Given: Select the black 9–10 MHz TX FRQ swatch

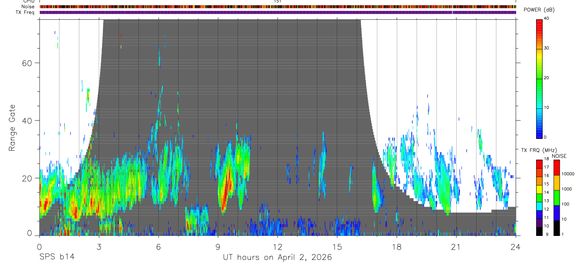Looking at the screenshot, I should [x=539, y=232].
